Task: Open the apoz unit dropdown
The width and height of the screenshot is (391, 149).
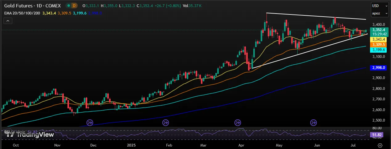Action: 380,13
